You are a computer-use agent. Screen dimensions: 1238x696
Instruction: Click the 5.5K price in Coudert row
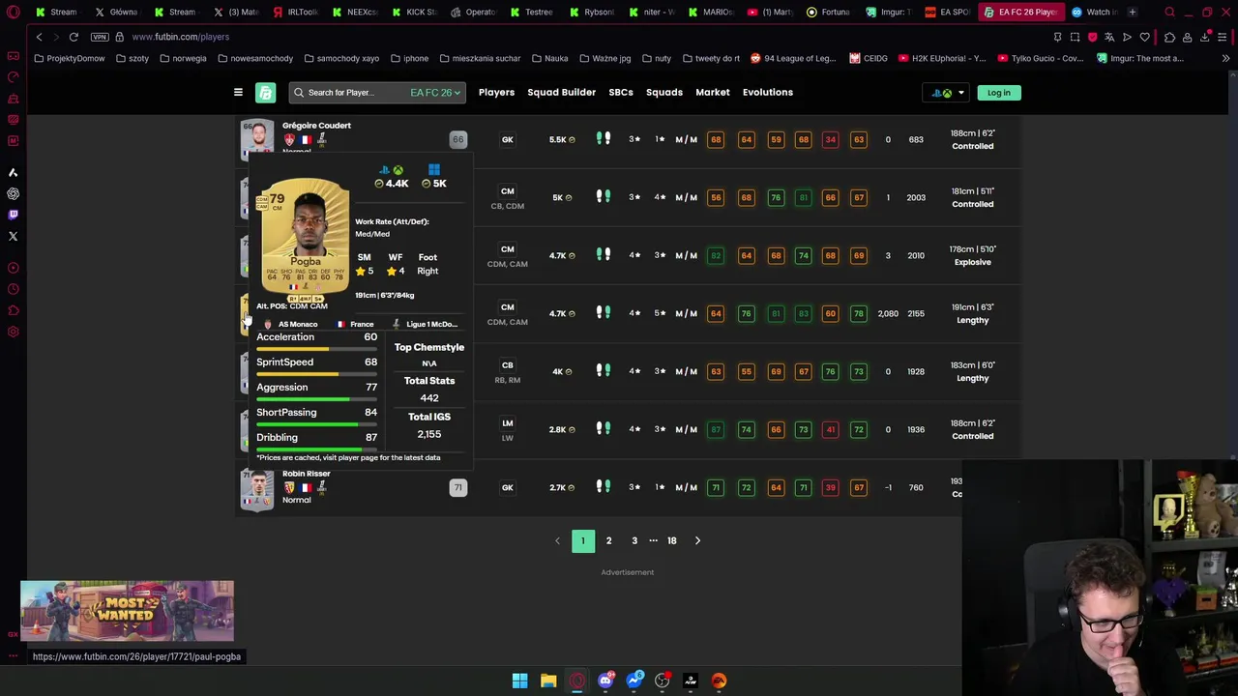pyautogui.click(x=562, y=139)
